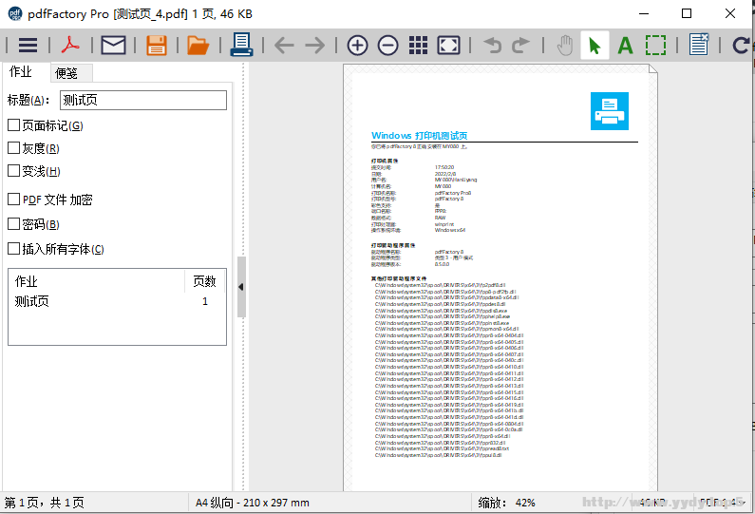Maximize the pdfFactory Pro window
The height and width of the screenshot is (514, 755).
click(687, 13)
